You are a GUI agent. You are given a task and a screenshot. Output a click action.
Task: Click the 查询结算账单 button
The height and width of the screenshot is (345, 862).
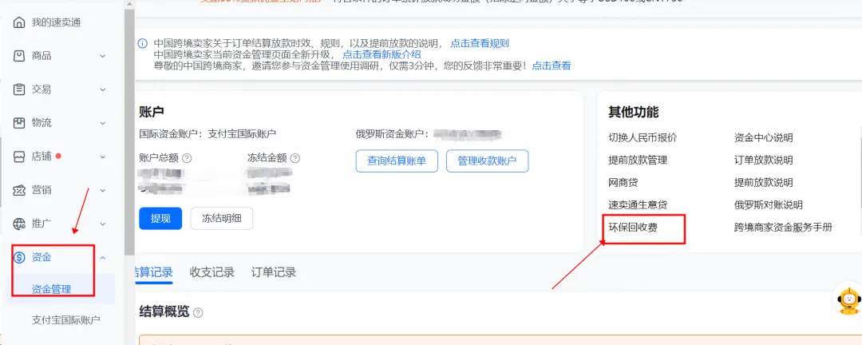pos(397,161)
